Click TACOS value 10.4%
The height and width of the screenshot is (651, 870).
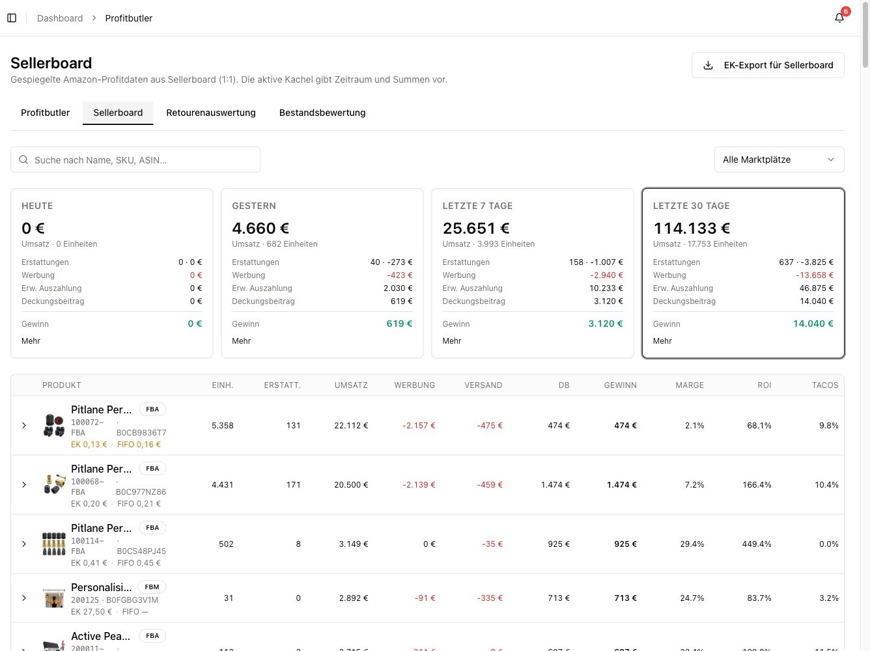coord(827,485)
